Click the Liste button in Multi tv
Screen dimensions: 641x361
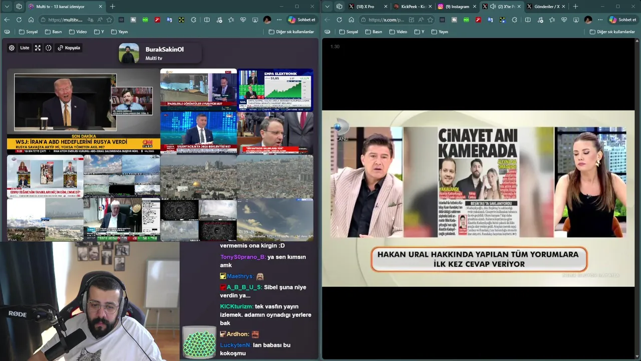point(25,48)
